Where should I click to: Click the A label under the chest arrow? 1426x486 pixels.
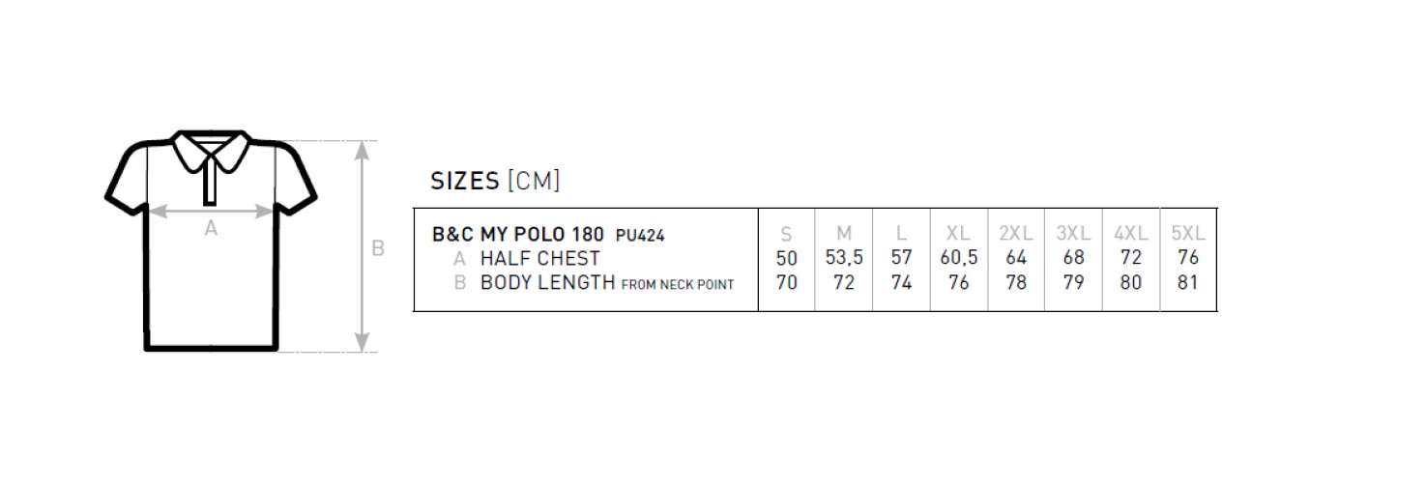tap(211, 229)
